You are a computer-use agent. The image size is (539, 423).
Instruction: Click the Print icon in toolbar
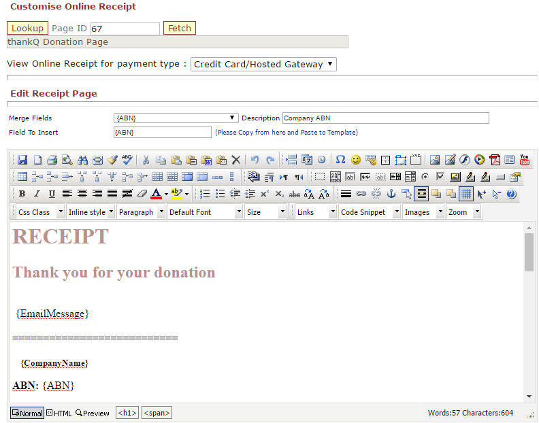click(52, 160)
